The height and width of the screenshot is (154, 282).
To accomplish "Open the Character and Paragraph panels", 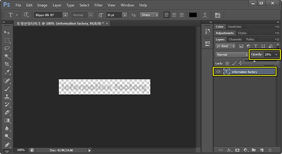I will [218, 15].
